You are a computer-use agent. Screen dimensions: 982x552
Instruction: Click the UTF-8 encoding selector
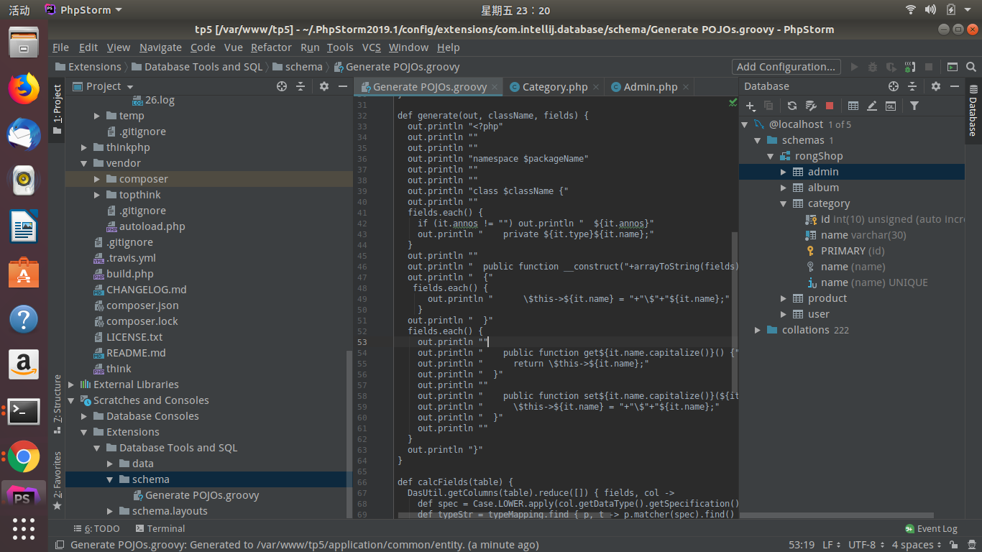tap(867, 545)
